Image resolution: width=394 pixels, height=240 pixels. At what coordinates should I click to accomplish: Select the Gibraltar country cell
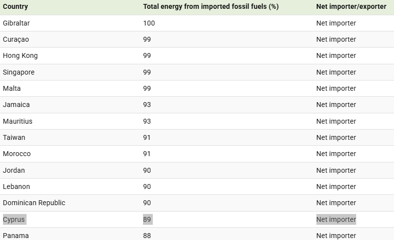coord(16,23)
